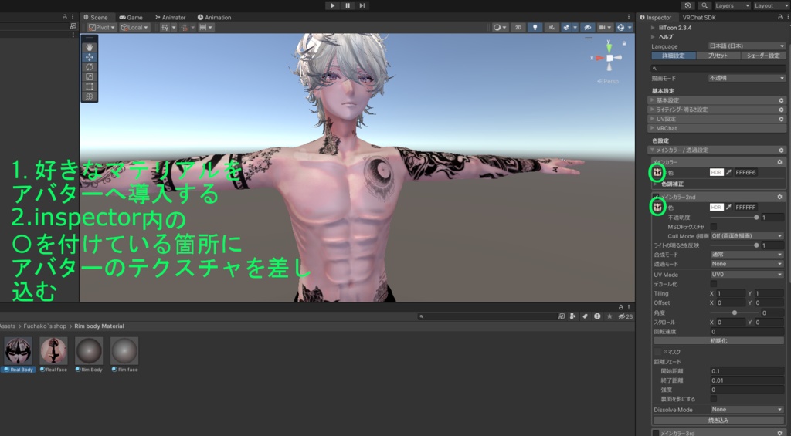Open Fuchako's shop breadcrumb folder
This screenshot has width=791, height=436.
point(45,326)
